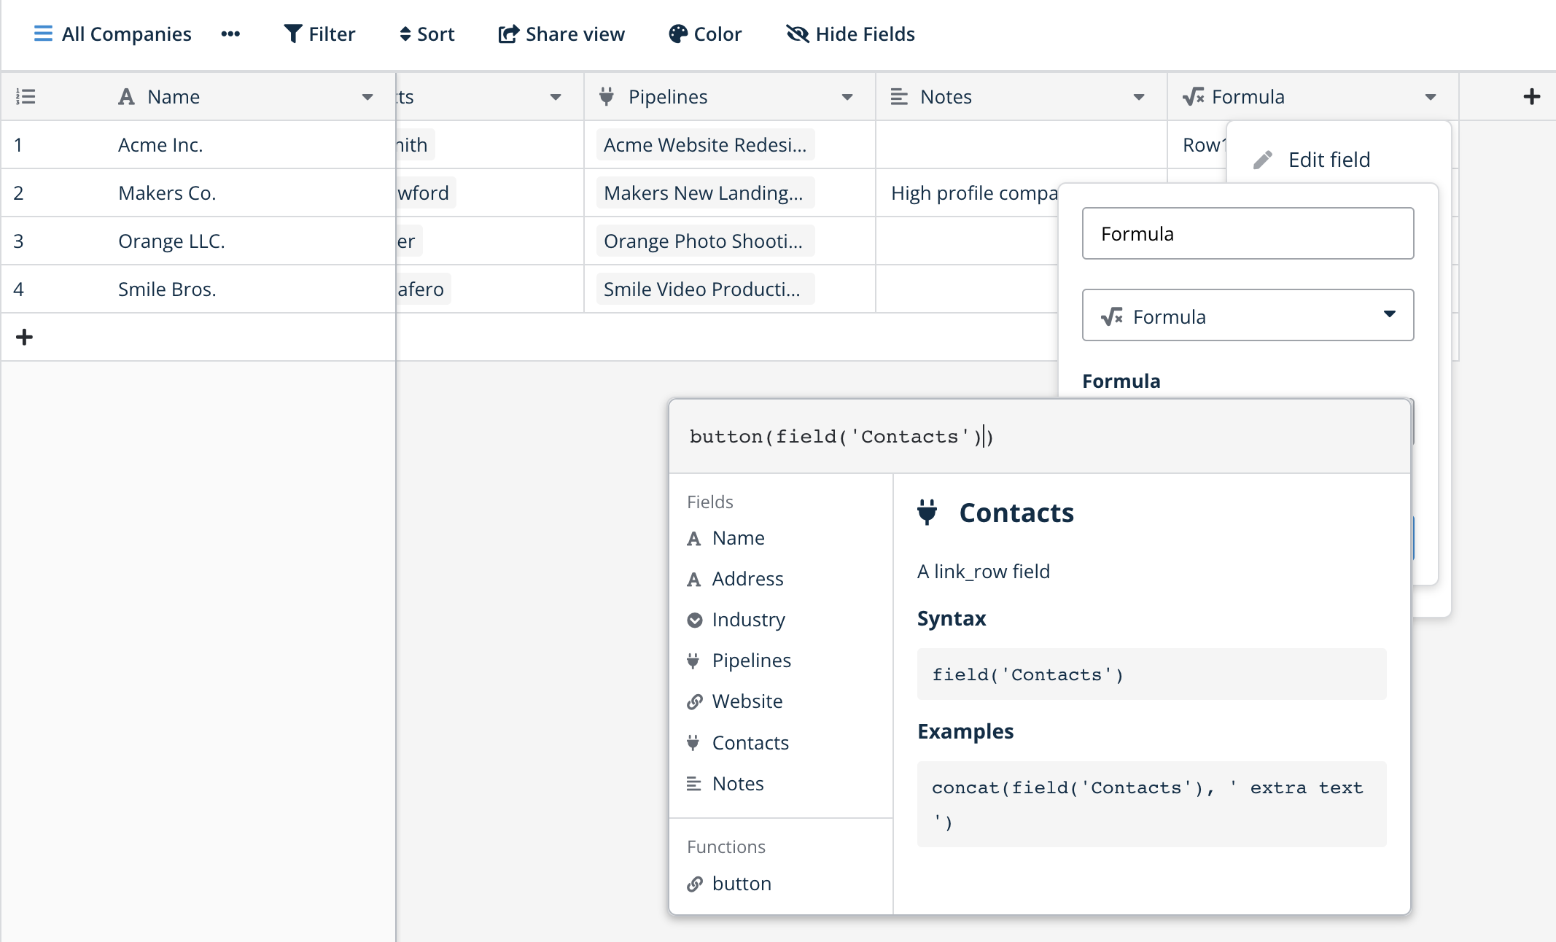Open the Sort options

coord(427,34)
